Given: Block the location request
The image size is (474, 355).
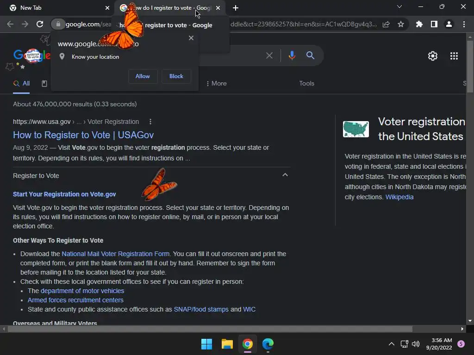Looking at the screenshot, I should point(176,76).
